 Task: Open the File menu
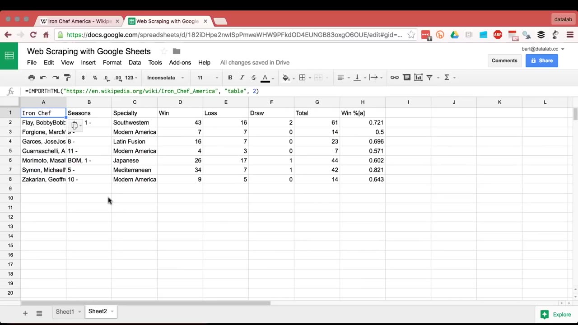[x=32, y=62]
